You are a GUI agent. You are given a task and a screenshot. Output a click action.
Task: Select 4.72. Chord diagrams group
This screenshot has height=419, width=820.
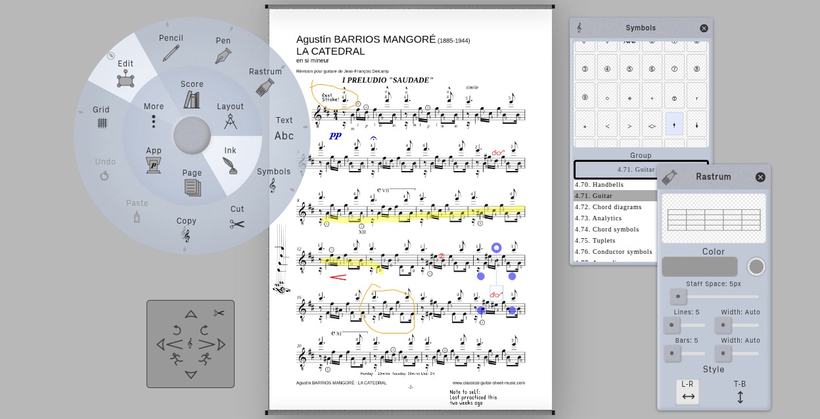(615, 207)
